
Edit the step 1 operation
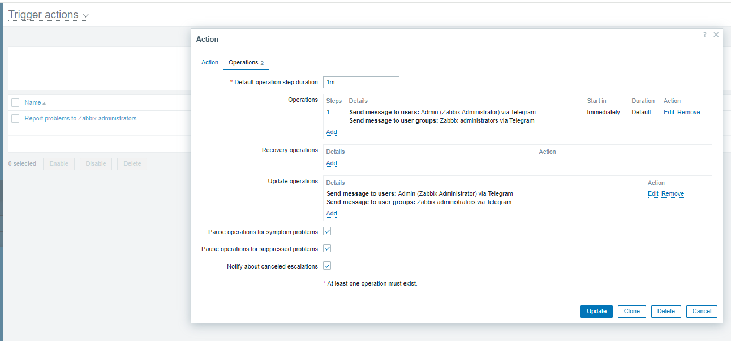click(669, 113)
